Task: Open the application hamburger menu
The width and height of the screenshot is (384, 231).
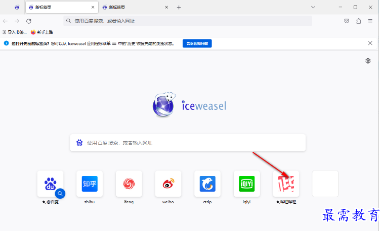Action: tap(370, 21)
